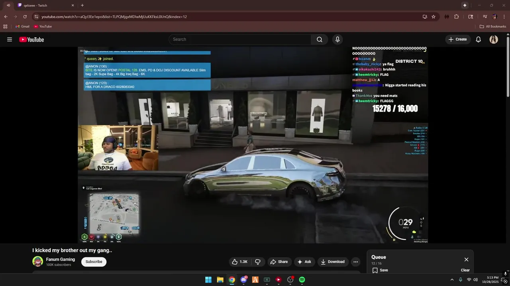This screenshot has height=286, width=510.
Task: Open the Chrome profile avatar
Action: pyautogui.click(x=494, y=17)
